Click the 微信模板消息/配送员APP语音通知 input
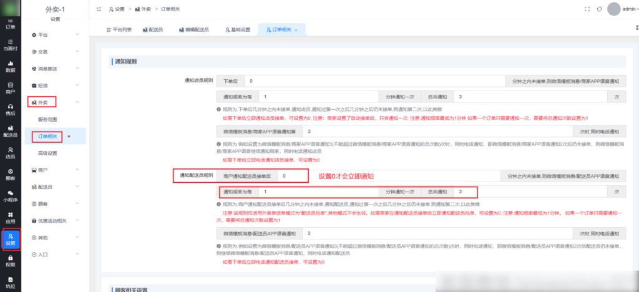 point(437,234)
